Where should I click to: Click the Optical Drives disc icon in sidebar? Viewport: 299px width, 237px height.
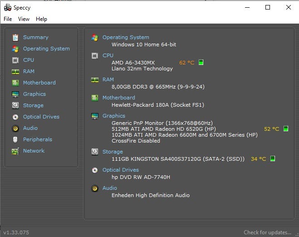pos(15,117)
